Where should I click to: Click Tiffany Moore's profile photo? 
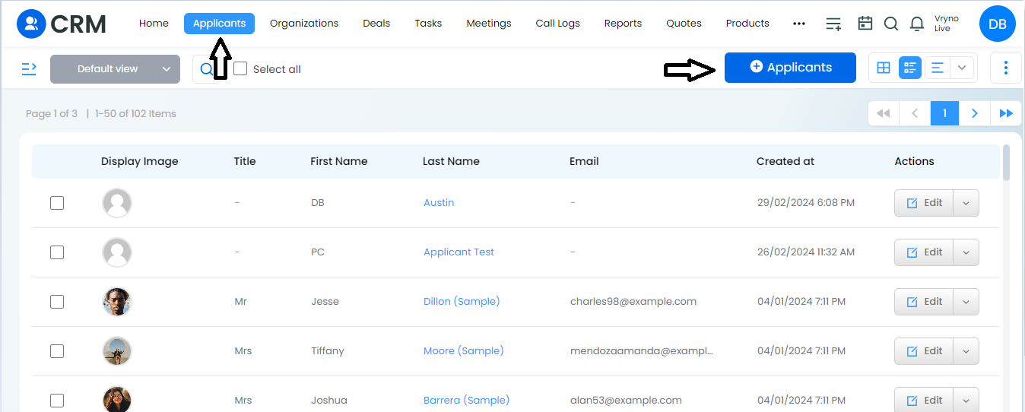point(117,351)
